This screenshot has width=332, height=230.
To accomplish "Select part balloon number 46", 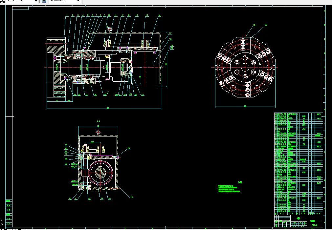I will click(x=128, y=148).
